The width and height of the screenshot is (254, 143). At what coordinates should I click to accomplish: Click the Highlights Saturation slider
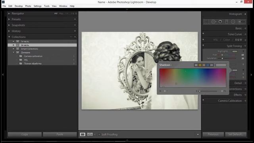pos(227,58)
